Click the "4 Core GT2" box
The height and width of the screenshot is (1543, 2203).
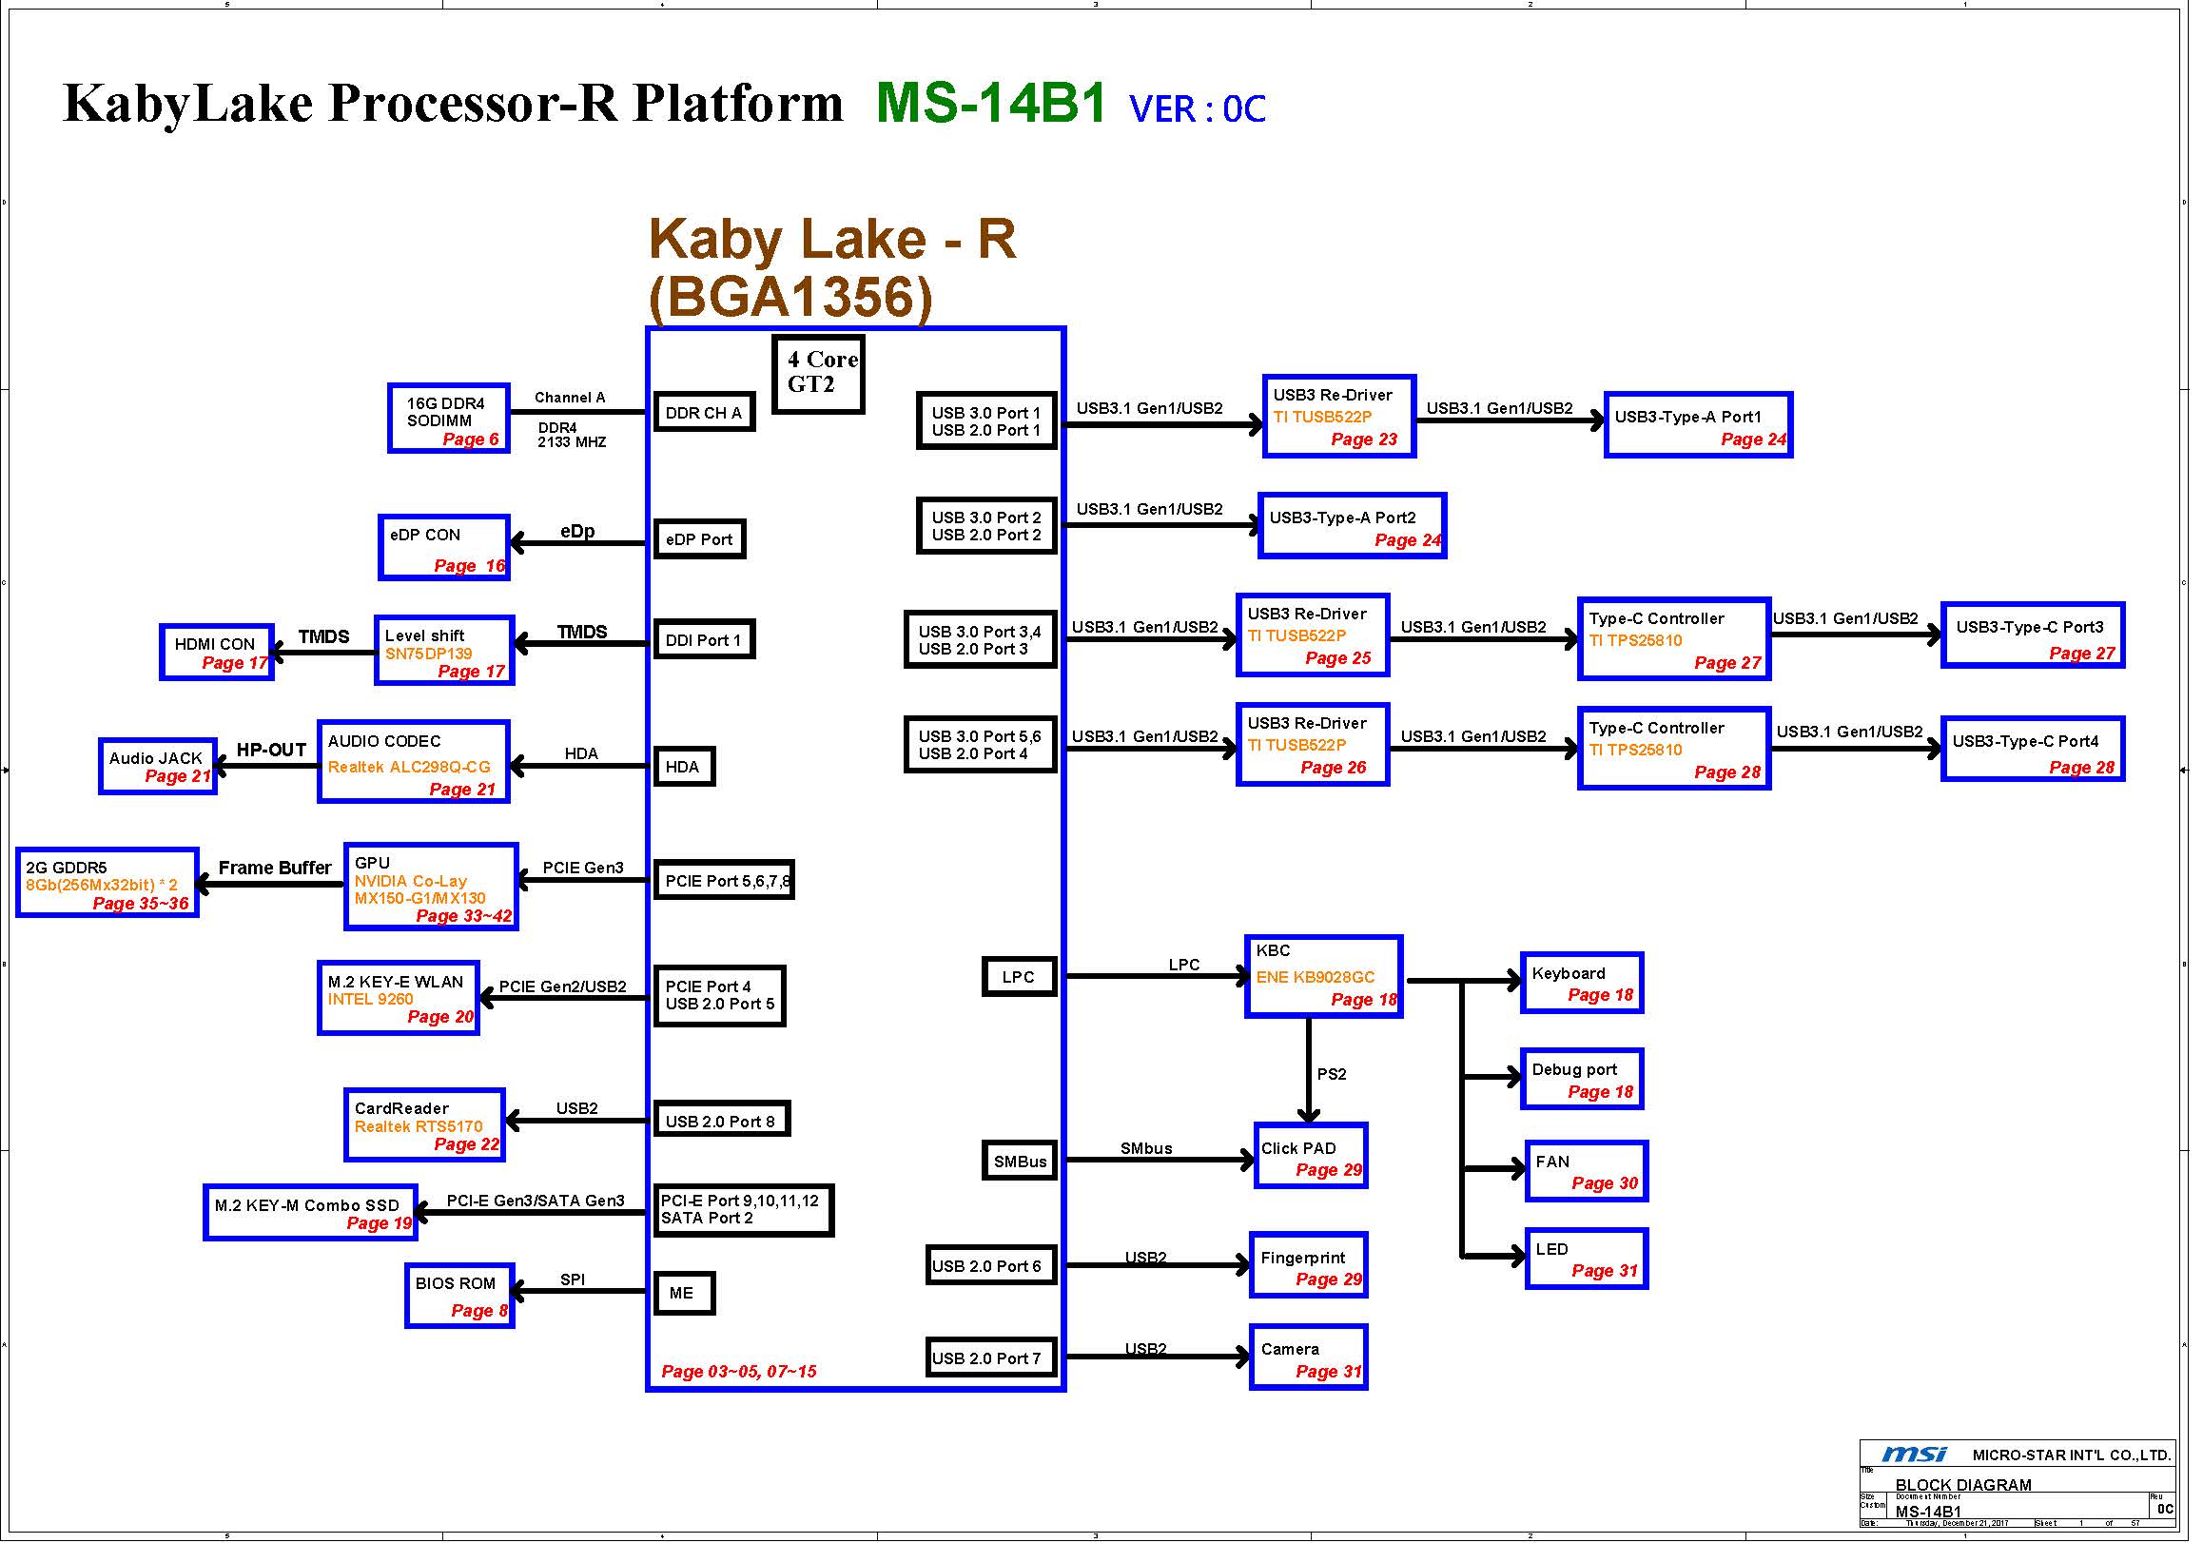click(x=817, y=373)
